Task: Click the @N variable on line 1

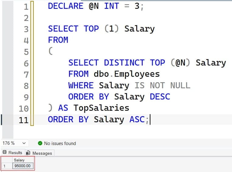Action: pos(94,6)
